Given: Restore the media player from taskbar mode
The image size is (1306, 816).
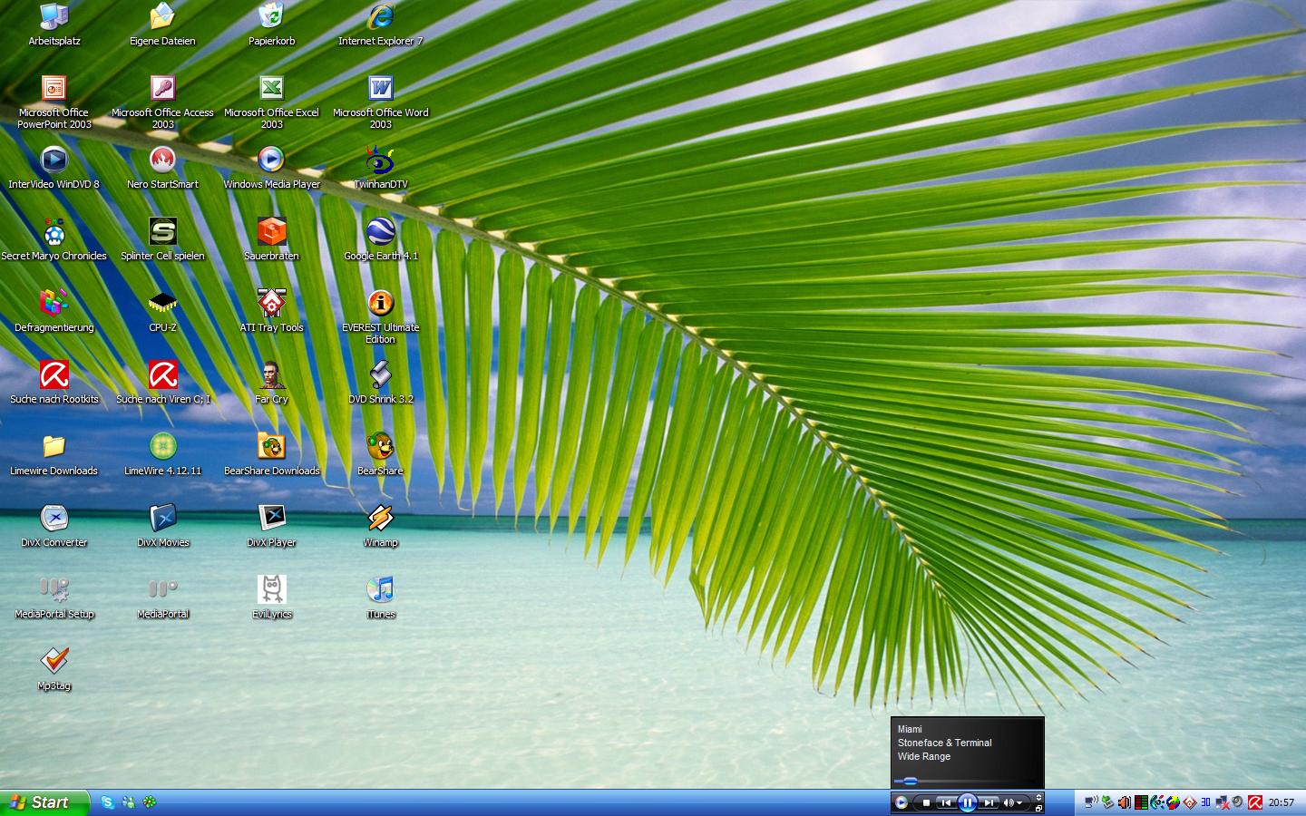Looking at the screenshot, I should point(1038,807).
